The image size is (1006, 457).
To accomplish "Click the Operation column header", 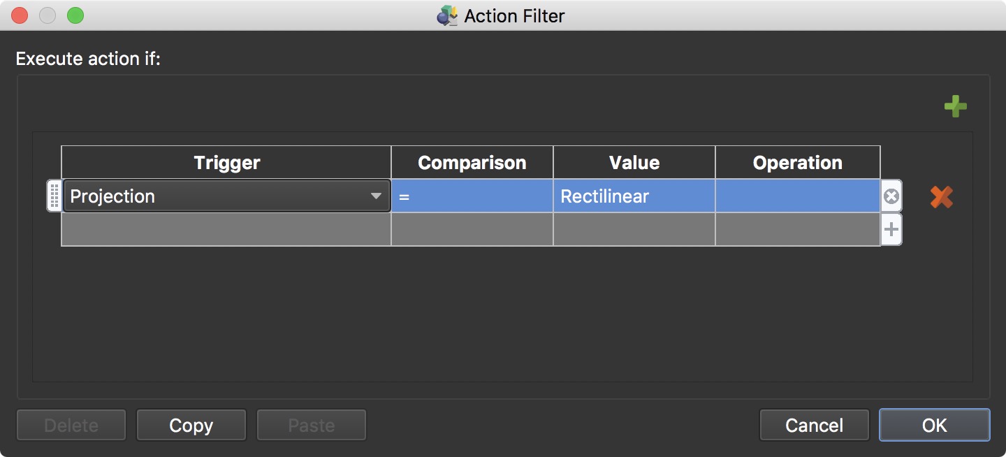I will pyautogui.click(x=797, y=163).
